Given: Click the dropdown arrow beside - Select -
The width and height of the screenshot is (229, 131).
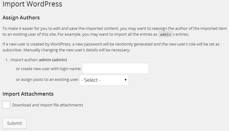Looking at the screenshot, I should tap(126, 80).
